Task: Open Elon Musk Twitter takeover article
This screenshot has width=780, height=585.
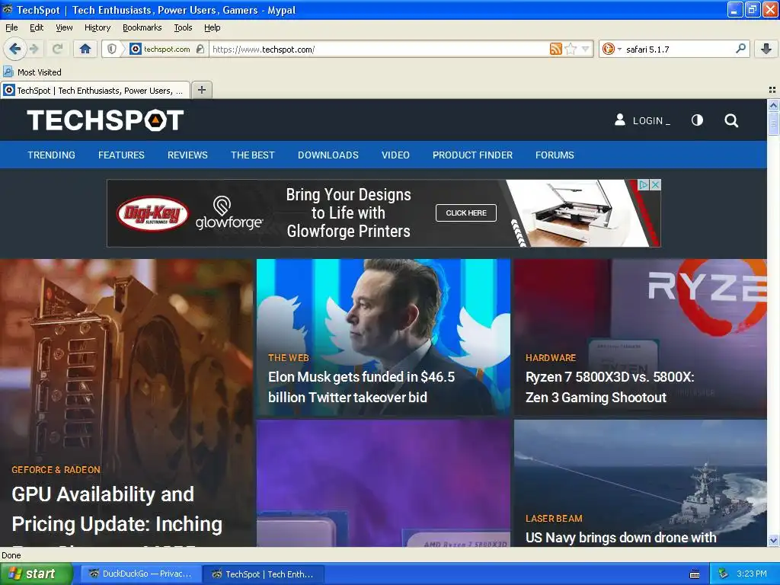Action: pyautogui.click(x=361, y=386)
